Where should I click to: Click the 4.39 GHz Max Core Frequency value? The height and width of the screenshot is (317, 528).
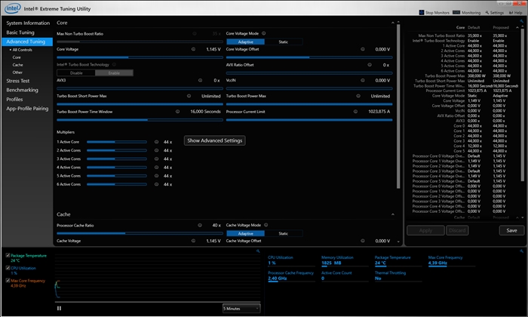click(437, 263)
